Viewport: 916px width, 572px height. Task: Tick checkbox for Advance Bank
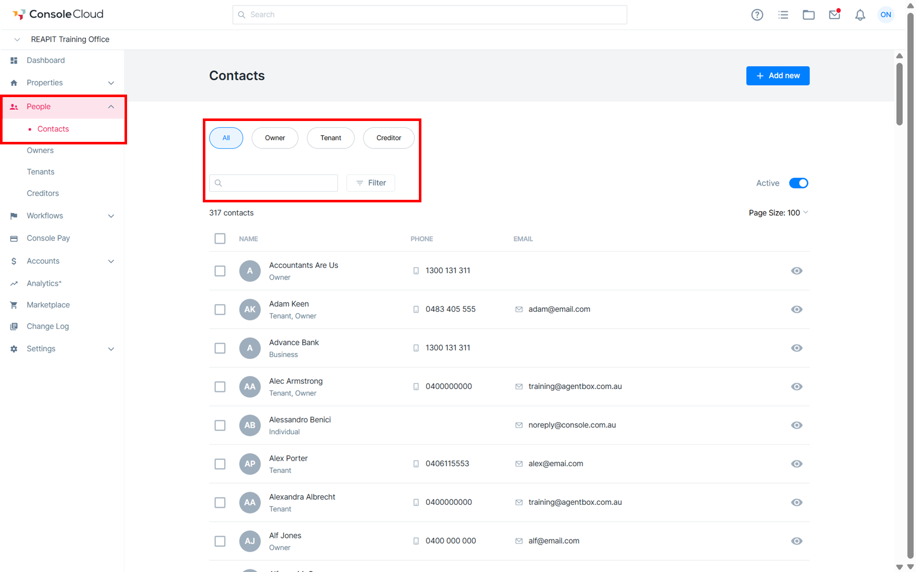pyautogui.click(x=220, y=348)
